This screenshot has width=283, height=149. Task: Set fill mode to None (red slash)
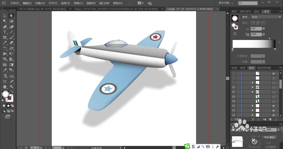tap(12, 106)
